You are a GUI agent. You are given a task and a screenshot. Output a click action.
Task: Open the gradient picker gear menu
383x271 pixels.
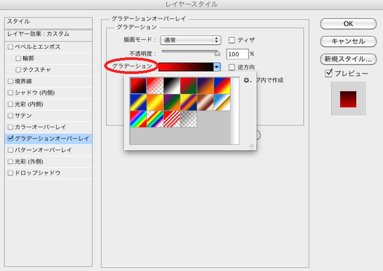click(248, 80)
